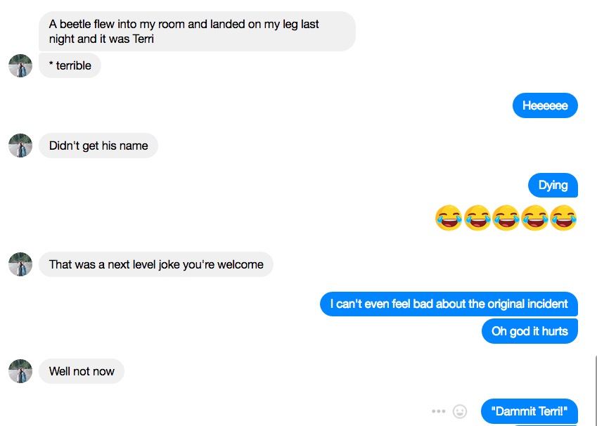This screenshot has height=426, width=597.
Task: Select the "Well not now" message
Action: (82, 371)
